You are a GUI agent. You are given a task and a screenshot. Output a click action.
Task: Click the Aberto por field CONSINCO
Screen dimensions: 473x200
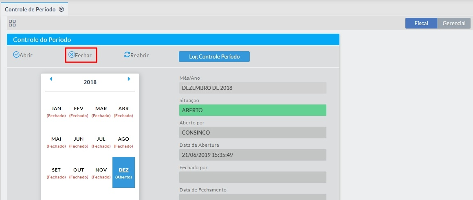click(x=253, y=133)
